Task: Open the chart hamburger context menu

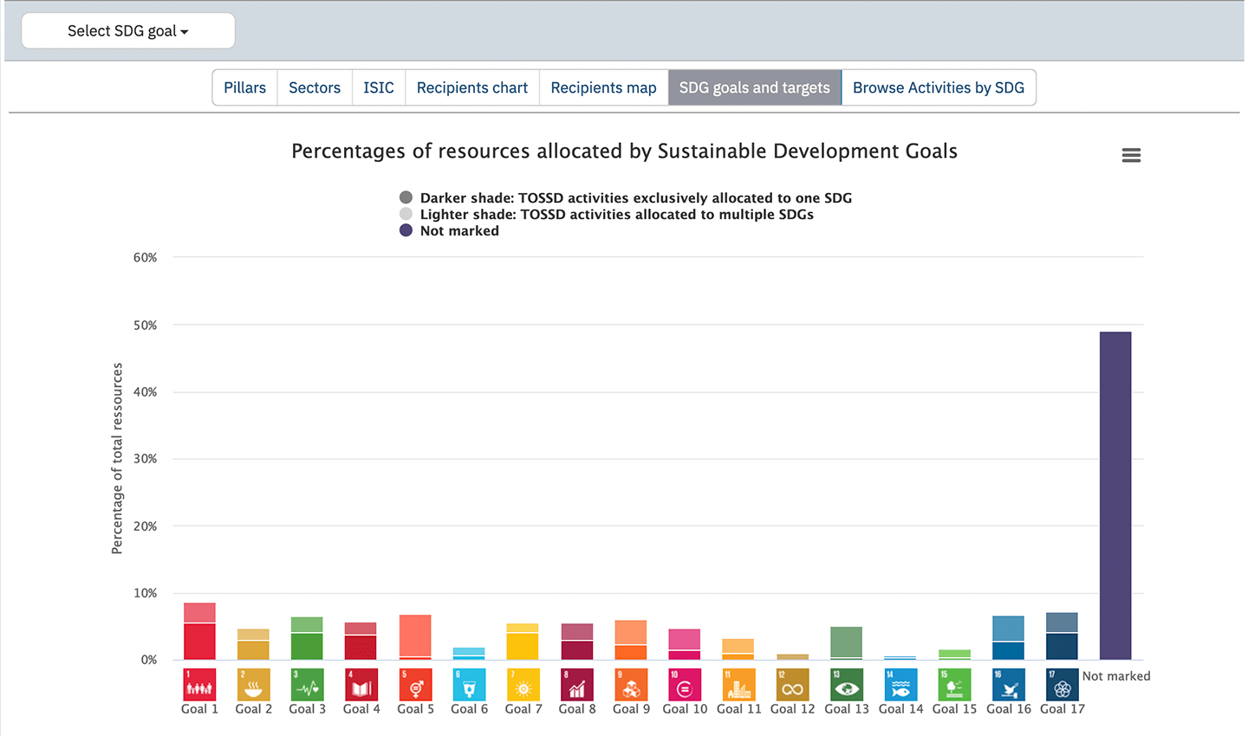Action: [x=1131, y=155]
